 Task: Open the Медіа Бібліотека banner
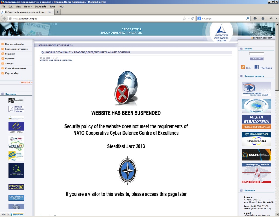[256, 122]
